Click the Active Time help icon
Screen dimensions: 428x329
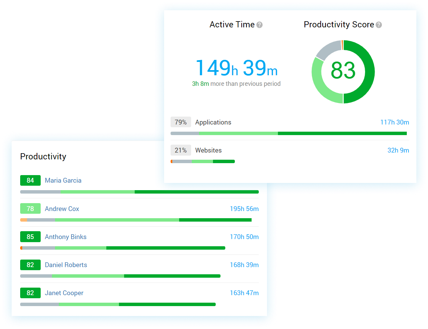pos(259,25)
